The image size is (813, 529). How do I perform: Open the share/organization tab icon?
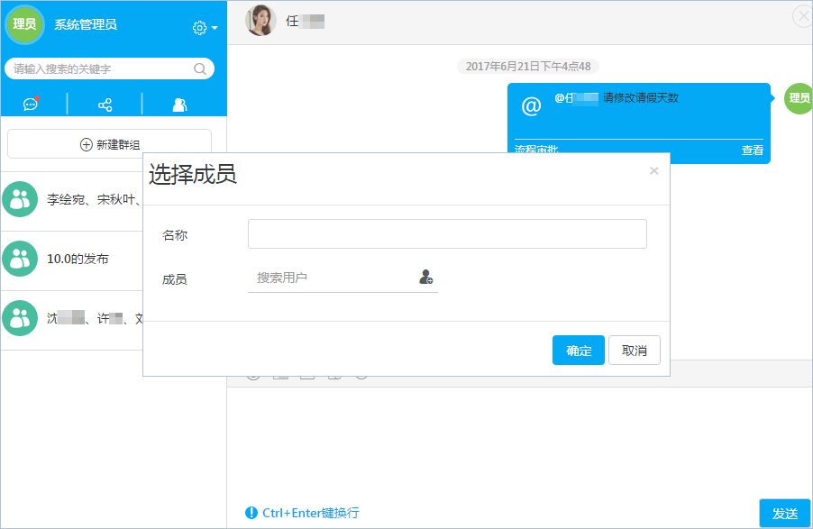105,105
